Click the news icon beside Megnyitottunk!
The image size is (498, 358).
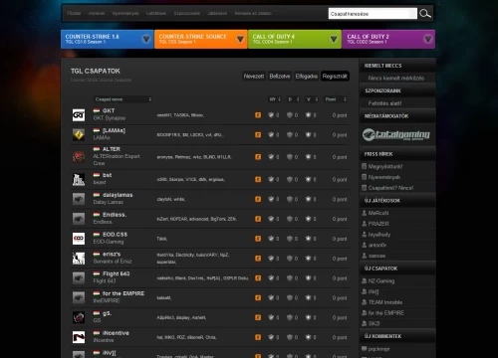point(365,166)
